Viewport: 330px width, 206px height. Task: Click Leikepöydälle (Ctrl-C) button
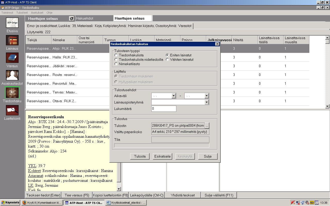coord(147,195)
